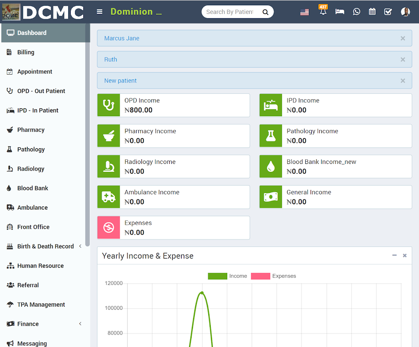Collapse the Yearly Income & Expense panel
This screenshot has height=347, width=419.
pos(394,255)
